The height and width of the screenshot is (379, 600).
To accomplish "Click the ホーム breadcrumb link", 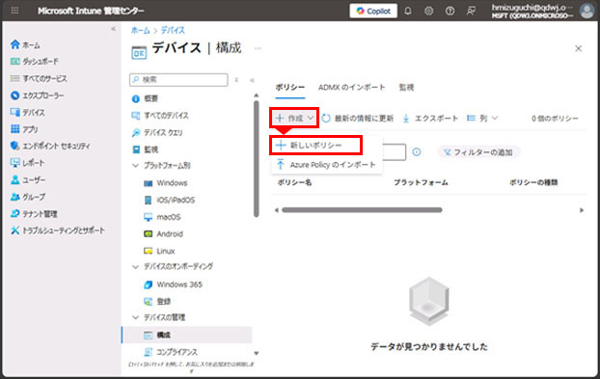I will pyautogui.click(x=141, y=30).
